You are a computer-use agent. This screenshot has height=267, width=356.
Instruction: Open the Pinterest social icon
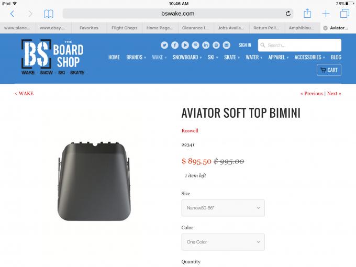pyautogui.click(x=195, y=45)
